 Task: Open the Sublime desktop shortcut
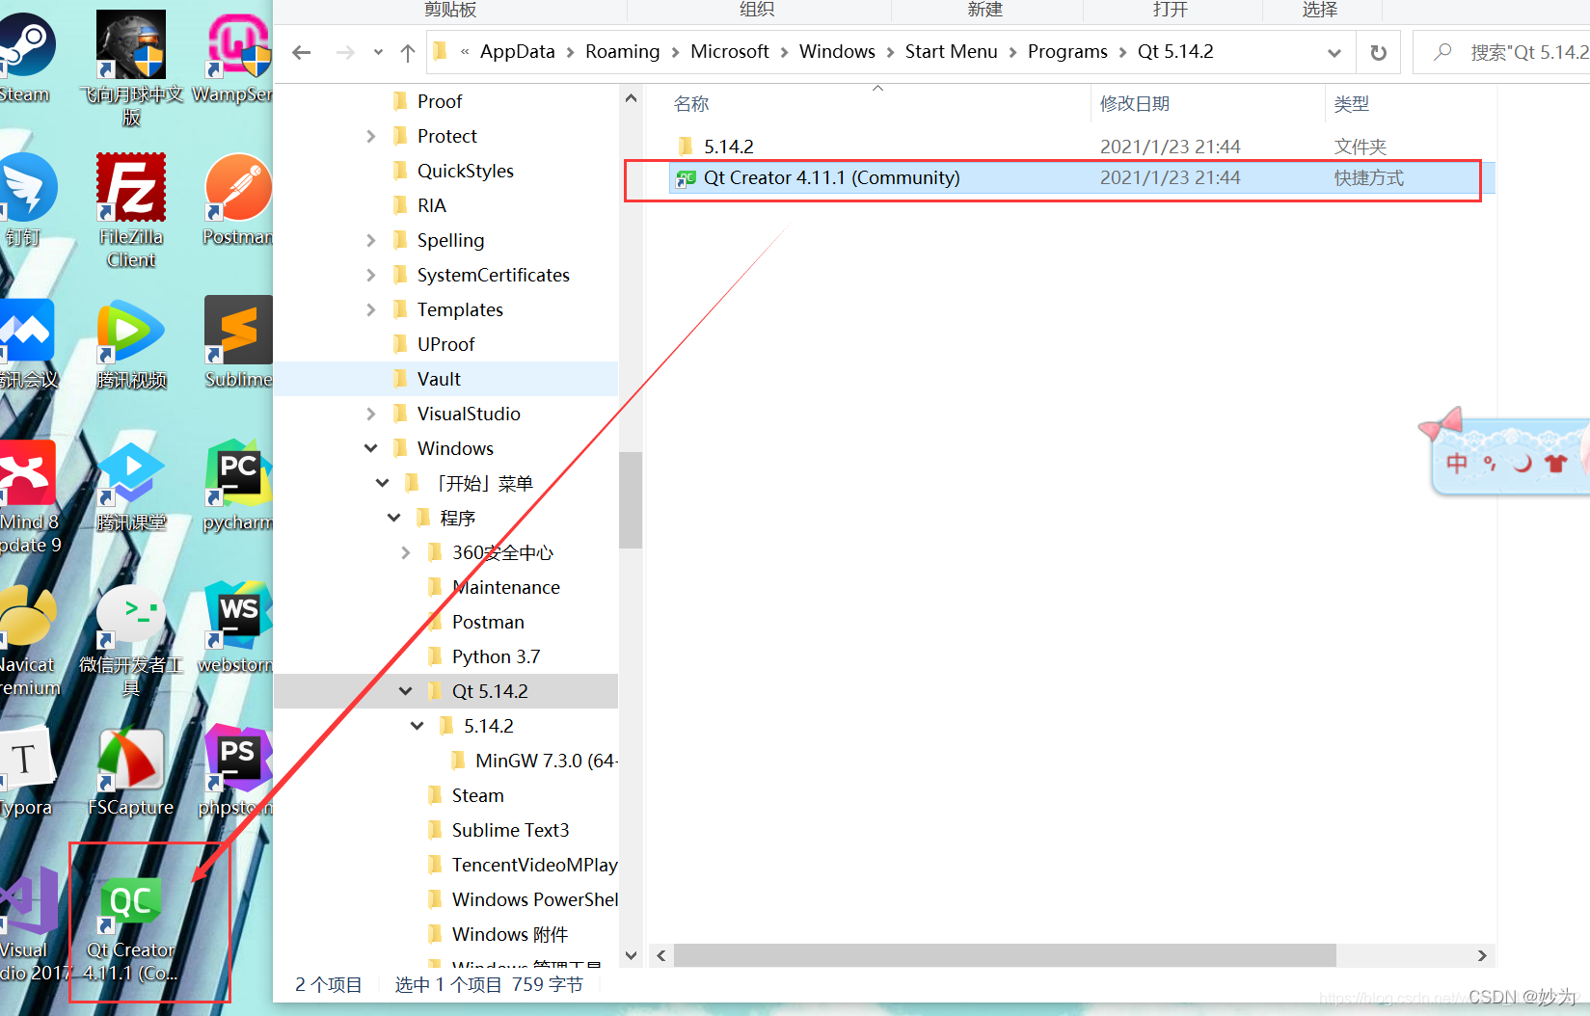[x=238, y=342]
